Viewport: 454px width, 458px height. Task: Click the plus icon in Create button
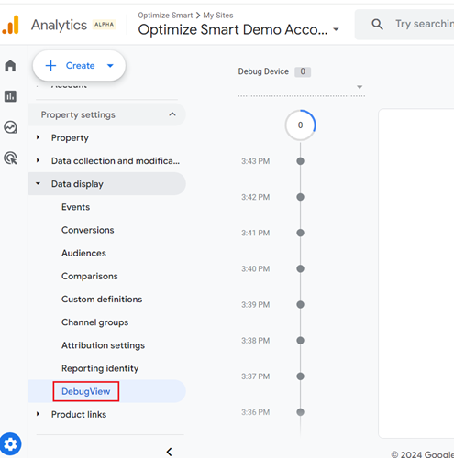tap(50, 66)
